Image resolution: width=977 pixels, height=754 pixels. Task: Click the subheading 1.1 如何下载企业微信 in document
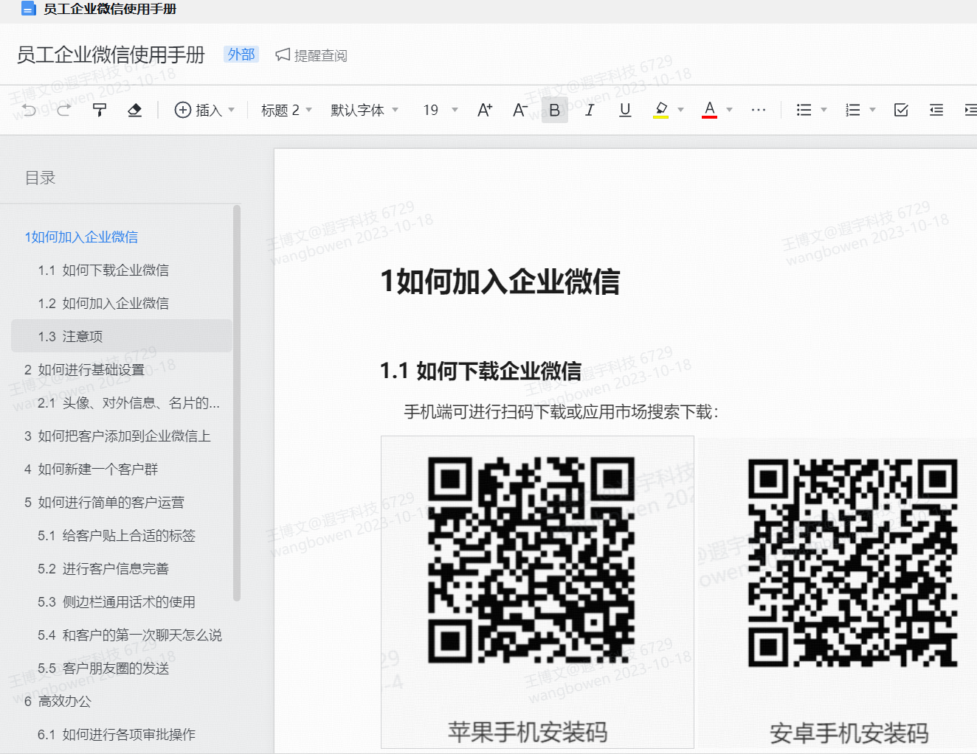coord(480,371)
